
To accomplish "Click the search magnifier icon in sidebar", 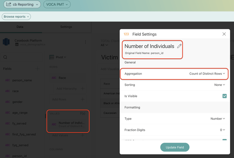I will [5, 57].
